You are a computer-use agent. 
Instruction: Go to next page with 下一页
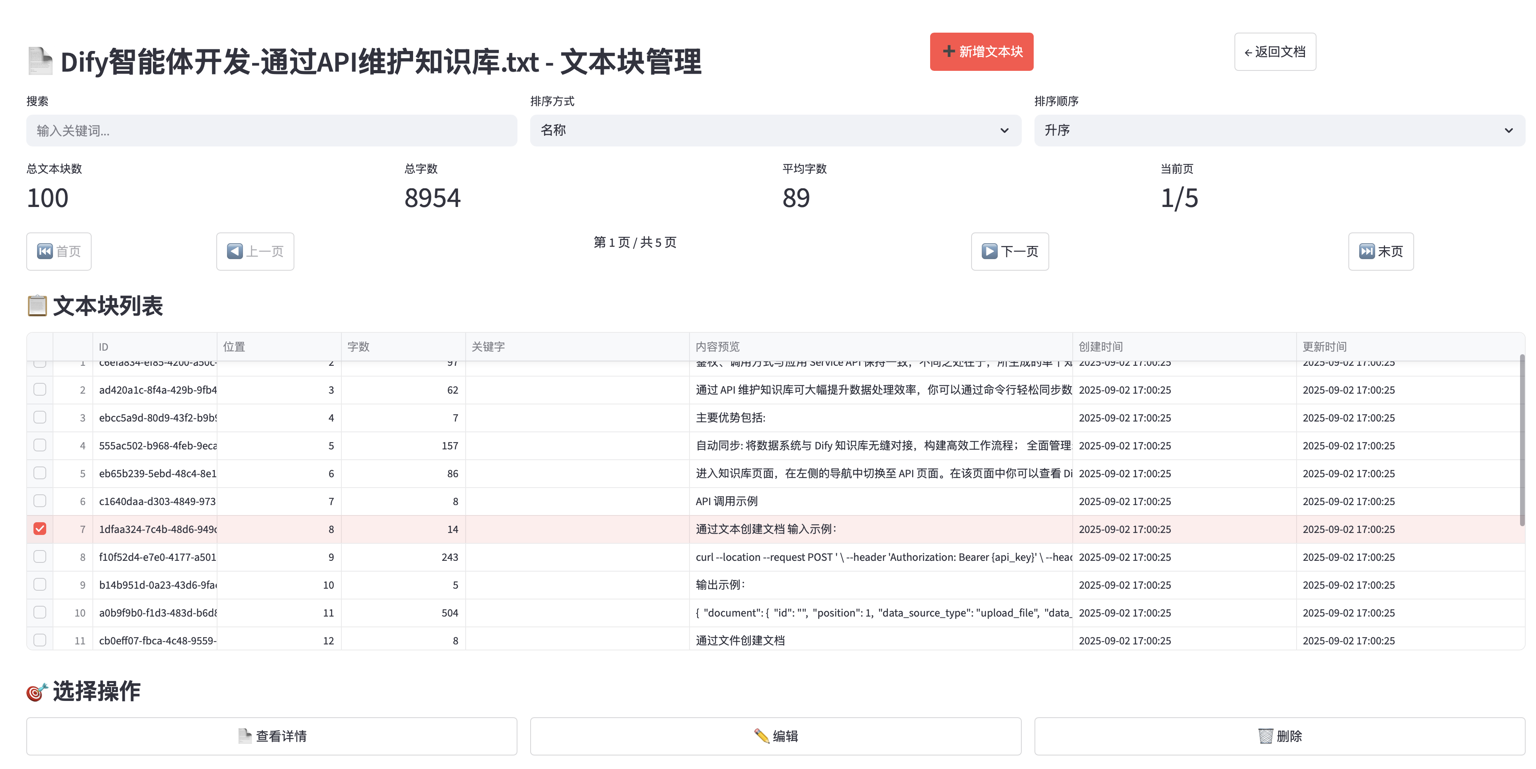pos(1009,252)
